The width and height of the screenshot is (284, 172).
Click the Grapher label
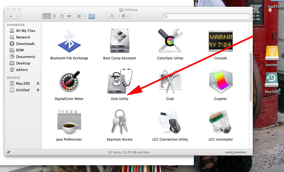[221, 99]
